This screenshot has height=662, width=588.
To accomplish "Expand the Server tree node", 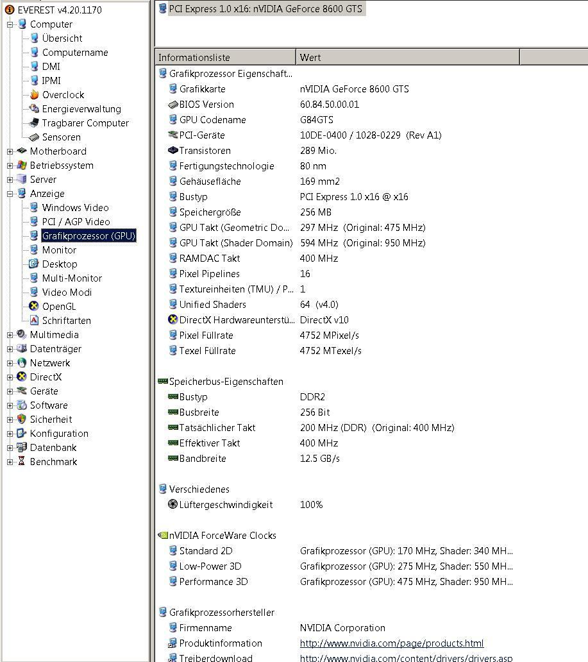I will click(x=10, y=180).
